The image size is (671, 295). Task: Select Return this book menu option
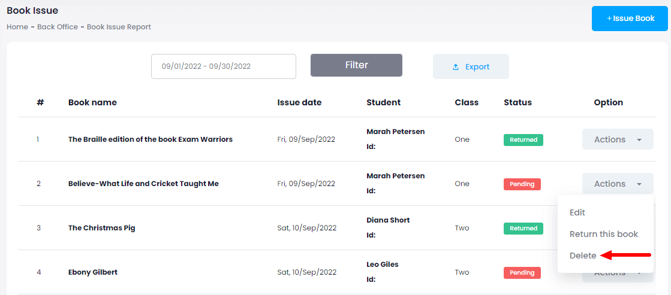[603, 234]
